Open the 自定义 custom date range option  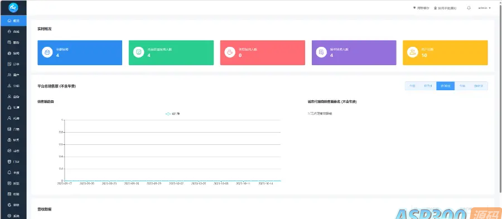point(479,86)
